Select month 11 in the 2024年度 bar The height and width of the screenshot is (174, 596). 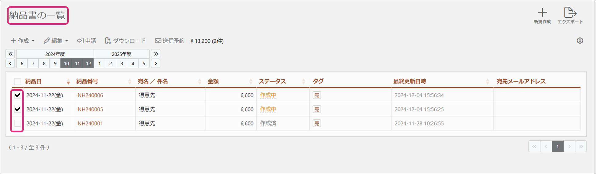point(77,63)
